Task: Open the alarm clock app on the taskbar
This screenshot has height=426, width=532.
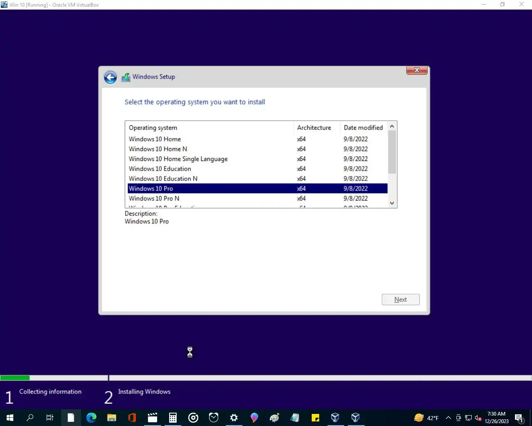Action: [214, 418]
